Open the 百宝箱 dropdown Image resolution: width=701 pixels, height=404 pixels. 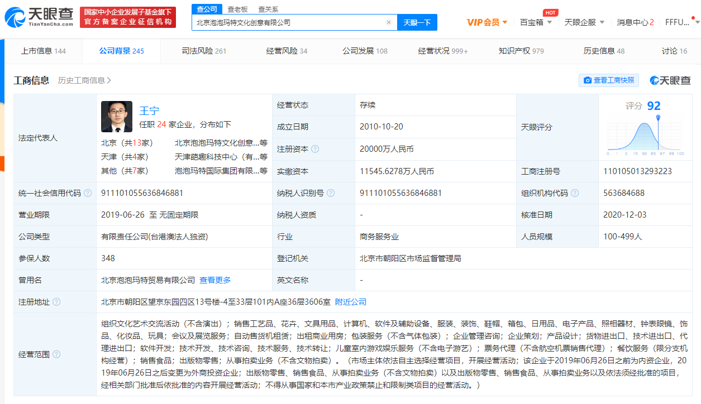click(536, 22)
